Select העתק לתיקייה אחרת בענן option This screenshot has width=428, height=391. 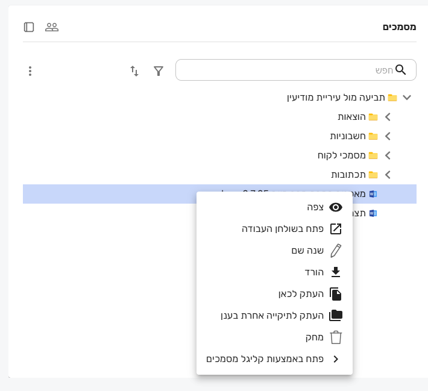pos(273,316)
